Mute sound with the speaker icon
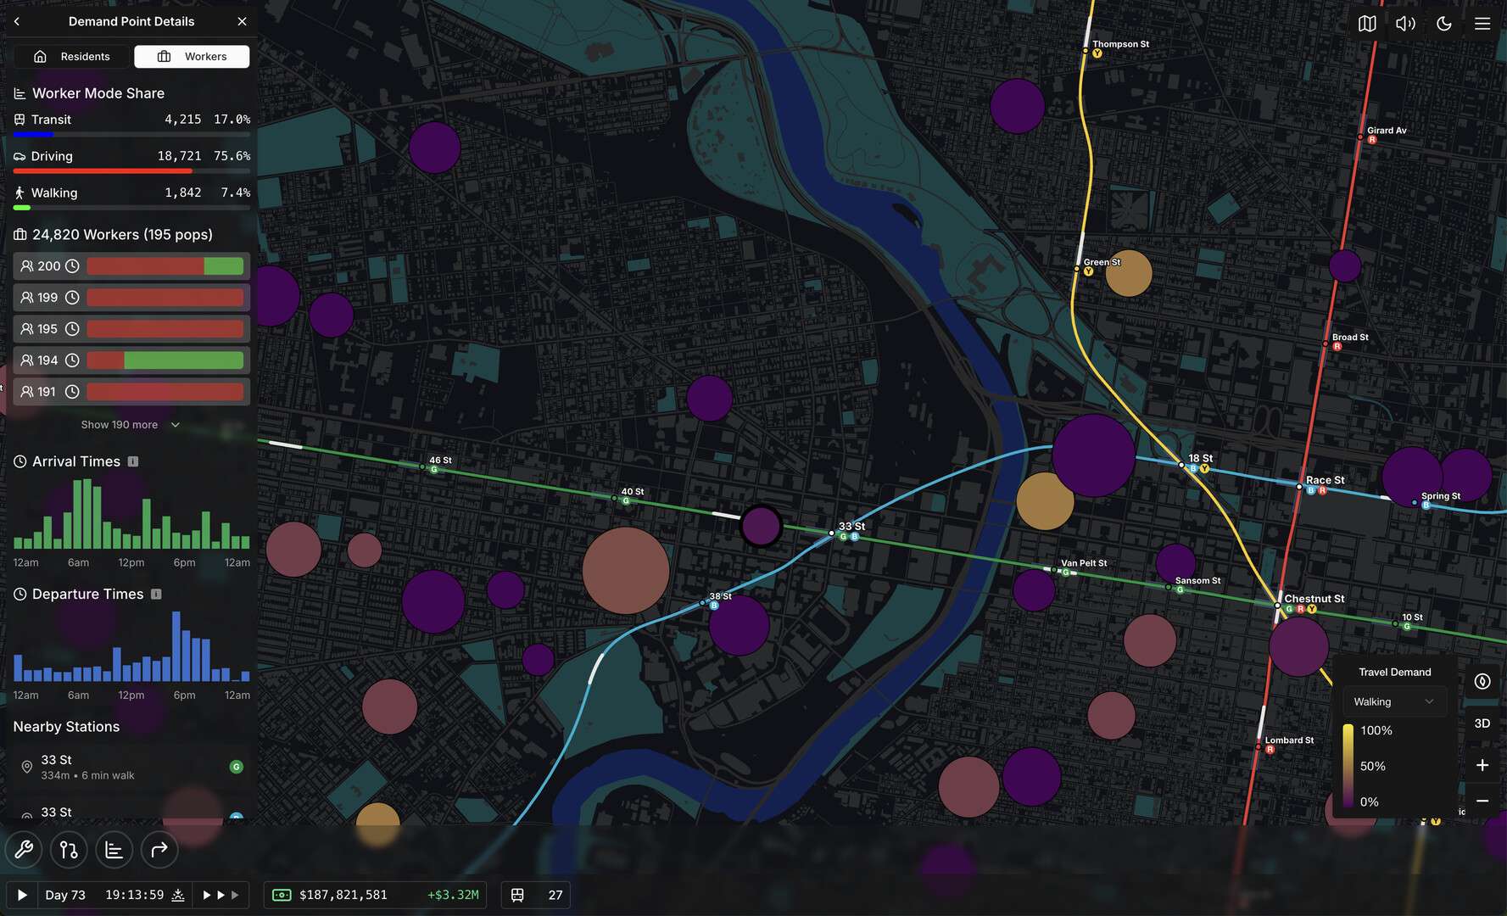 click(1405, 24)
